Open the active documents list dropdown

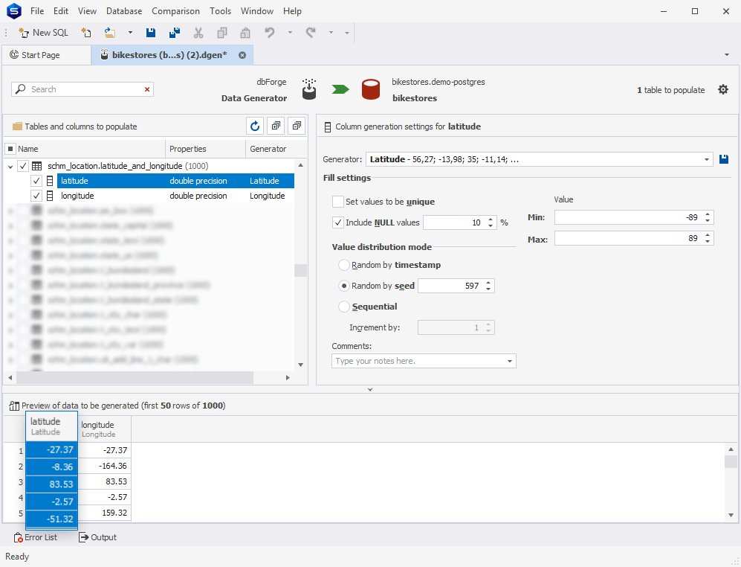point(726,55)
